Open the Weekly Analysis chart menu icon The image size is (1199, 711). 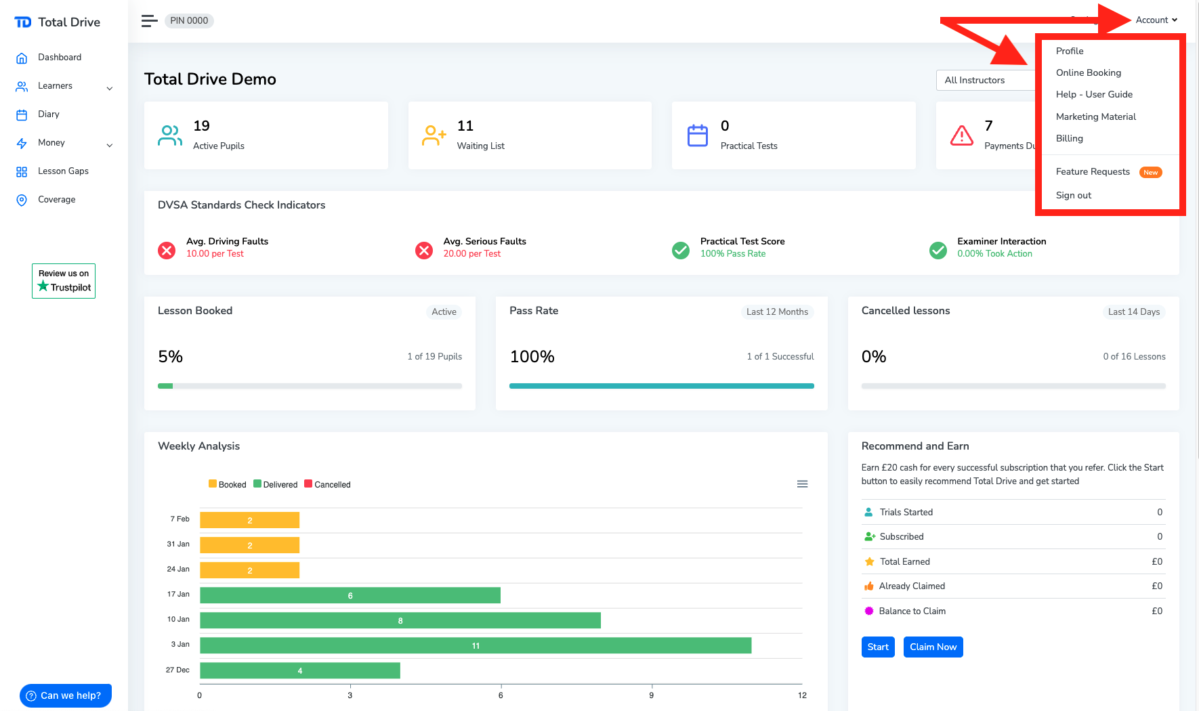click(x=802, y=484)
